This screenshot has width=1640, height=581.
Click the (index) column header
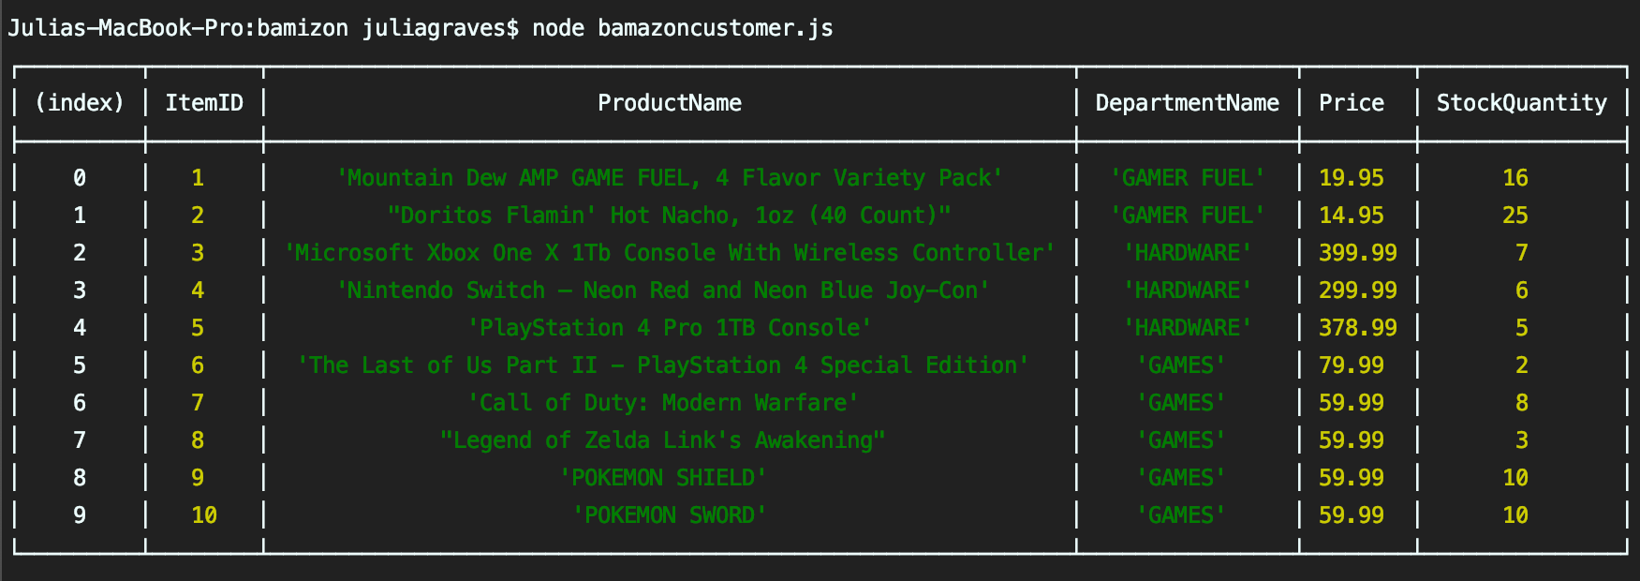(x=80, y=103)
